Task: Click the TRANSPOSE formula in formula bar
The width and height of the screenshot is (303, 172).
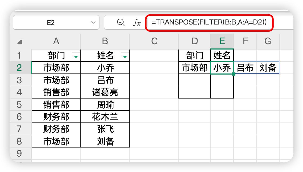Action: [x=209, y=22]
